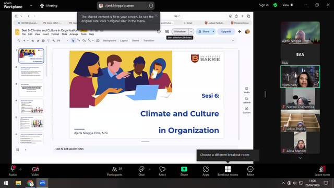Open the Participants panel
This screenshot has height=188, width=334.
click(115, 171)
